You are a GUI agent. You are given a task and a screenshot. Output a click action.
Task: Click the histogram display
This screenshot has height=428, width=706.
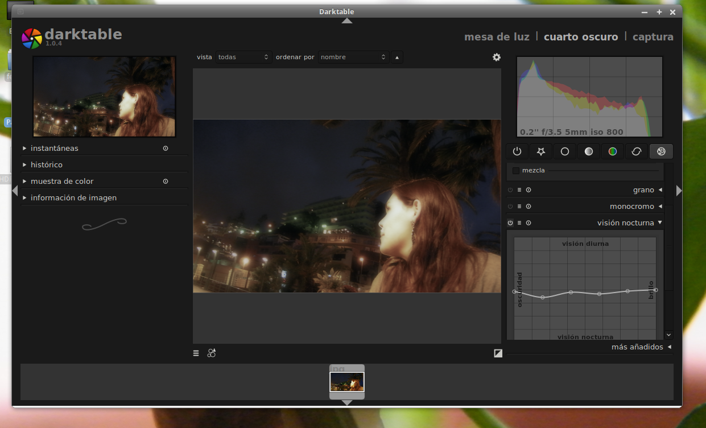589,96
